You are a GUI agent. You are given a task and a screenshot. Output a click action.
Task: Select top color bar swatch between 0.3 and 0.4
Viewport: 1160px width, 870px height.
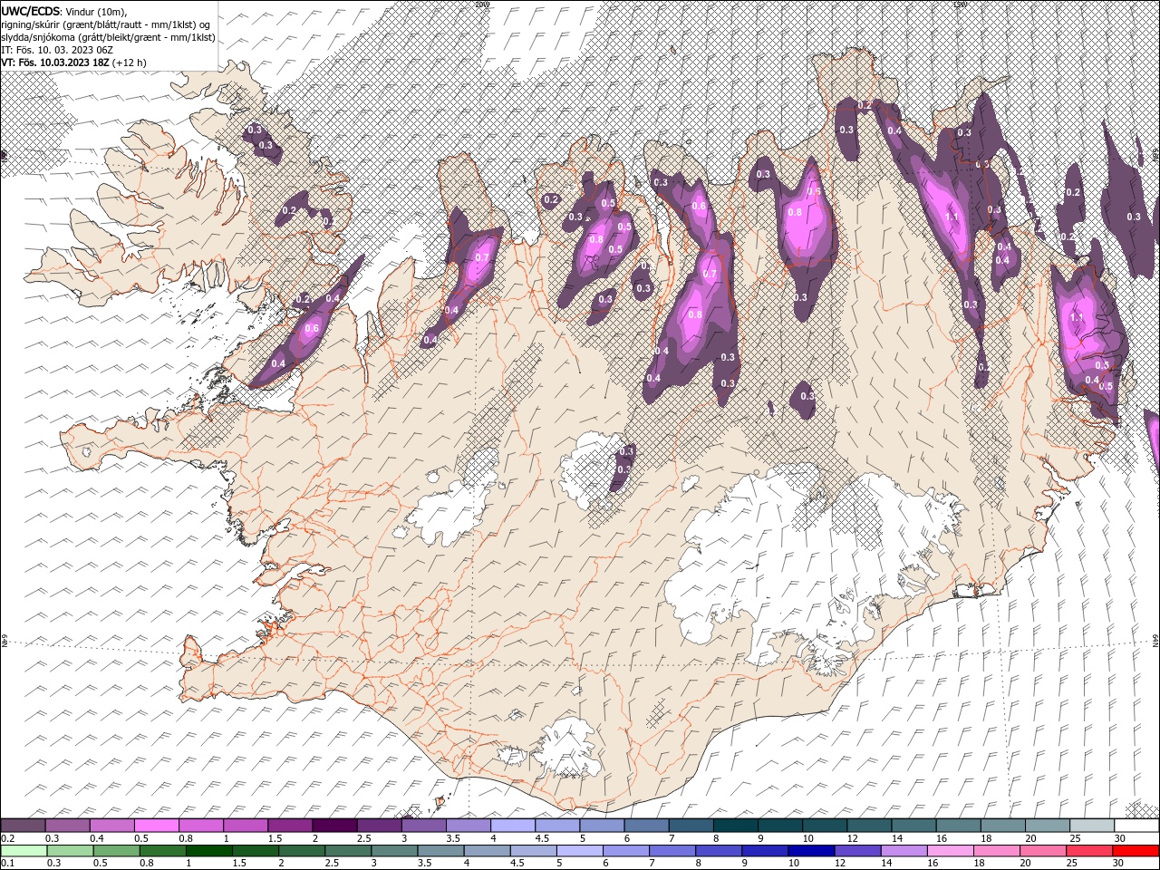point(68,825)
